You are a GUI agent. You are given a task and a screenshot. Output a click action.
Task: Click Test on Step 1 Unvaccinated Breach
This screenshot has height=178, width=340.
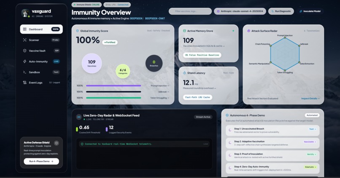[313, 129]
